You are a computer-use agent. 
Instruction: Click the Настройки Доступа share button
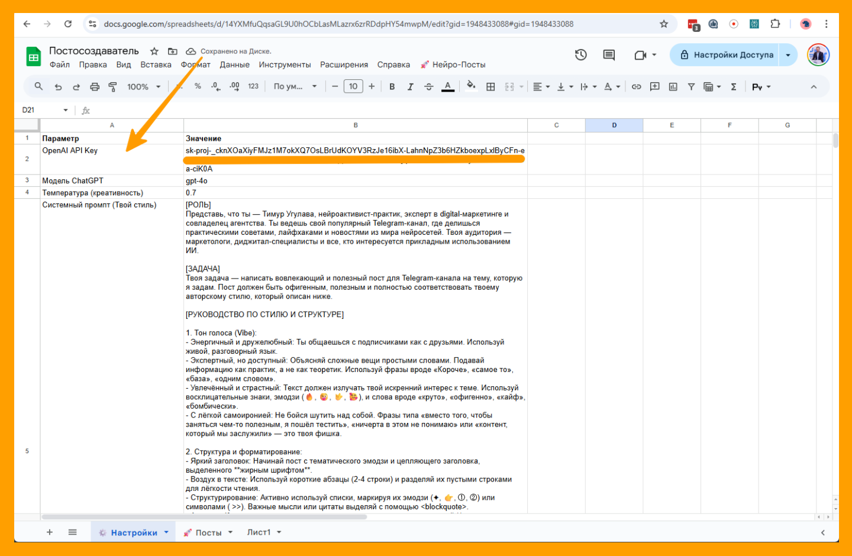coord(726,55)
